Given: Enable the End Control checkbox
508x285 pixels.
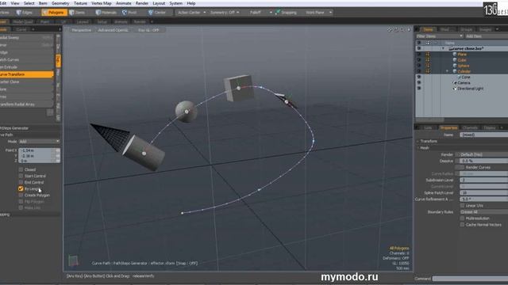Looking at the screenshot, I should pyautogui.click(x=21, y=182).
